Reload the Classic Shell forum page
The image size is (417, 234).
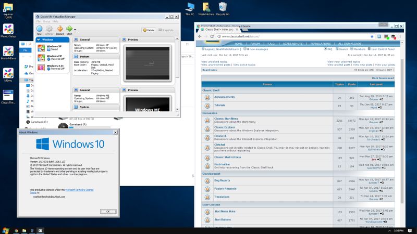(212, 36)
